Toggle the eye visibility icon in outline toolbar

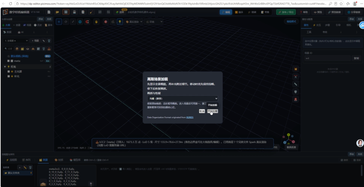point(28,49)
